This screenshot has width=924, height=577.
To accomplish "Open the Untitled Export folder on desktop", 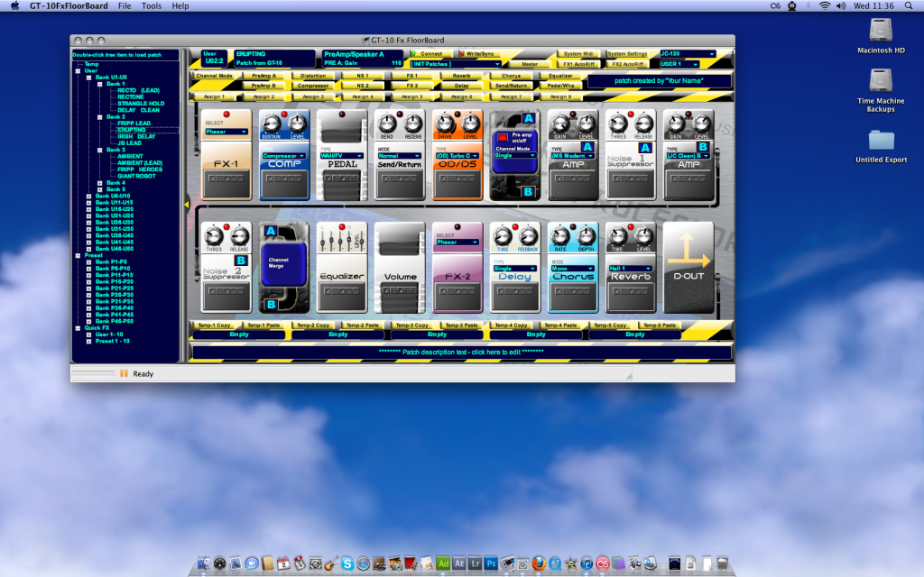I will click(881, 140).
